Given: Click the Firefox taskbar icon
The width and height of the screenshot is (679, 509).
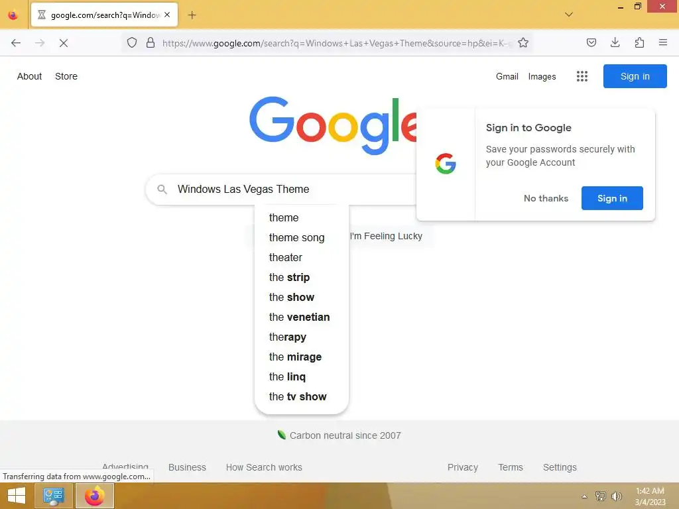Looking at the screenshot, I should (x=95, y=496).
